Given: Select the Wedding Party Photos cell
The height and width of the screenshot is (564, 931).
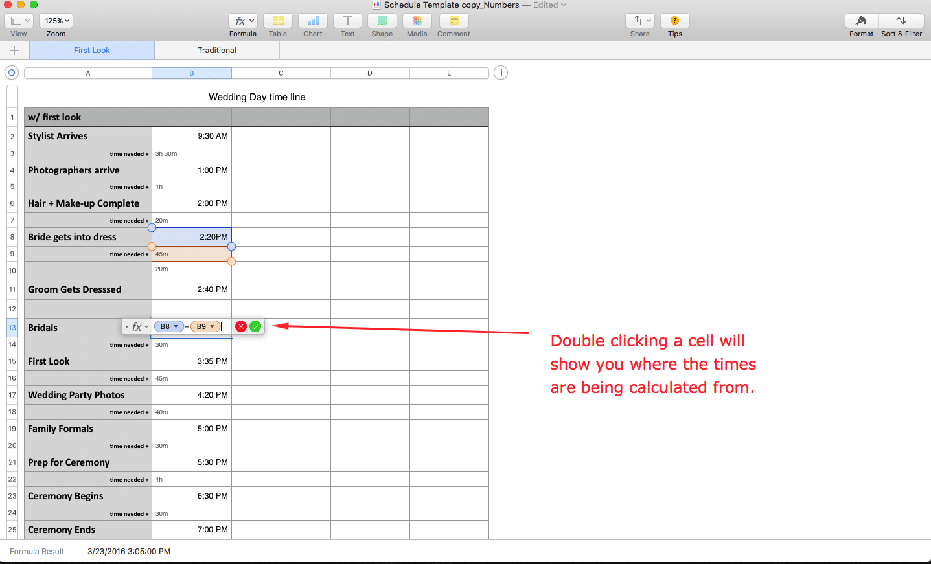Looking at the screenshot, I should coord(88,395).
